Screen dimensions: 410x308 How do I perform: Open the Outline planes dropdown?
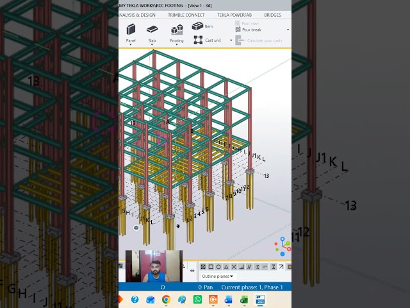[x=218, y=277]
